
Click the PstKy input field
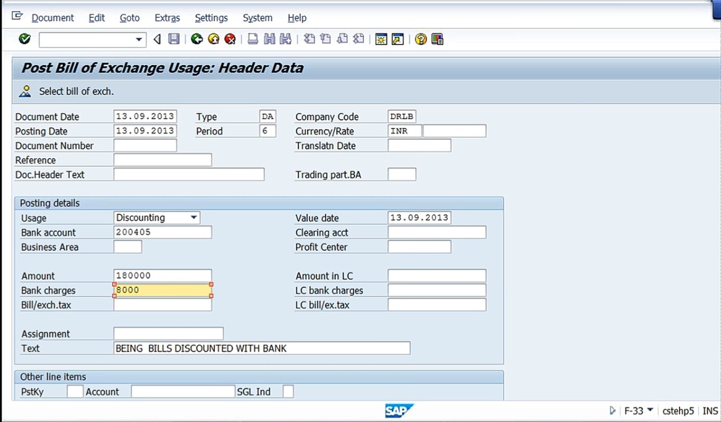point(75,392)
